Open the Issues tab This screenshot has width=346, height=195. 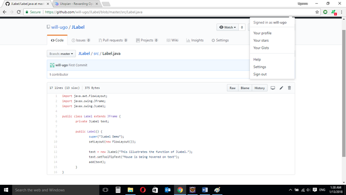click(81, 40)
